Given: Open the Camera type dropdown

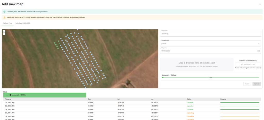Looking at the screenshot, I should click(x=210, y=43).
